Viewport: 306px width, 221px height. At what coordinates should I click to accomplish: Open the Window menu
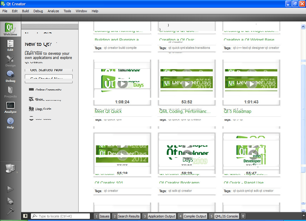point(81,11)
